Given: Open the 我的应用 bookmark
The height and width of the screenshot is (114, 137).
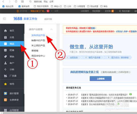Looking at the screenshot, I should 8,6.
